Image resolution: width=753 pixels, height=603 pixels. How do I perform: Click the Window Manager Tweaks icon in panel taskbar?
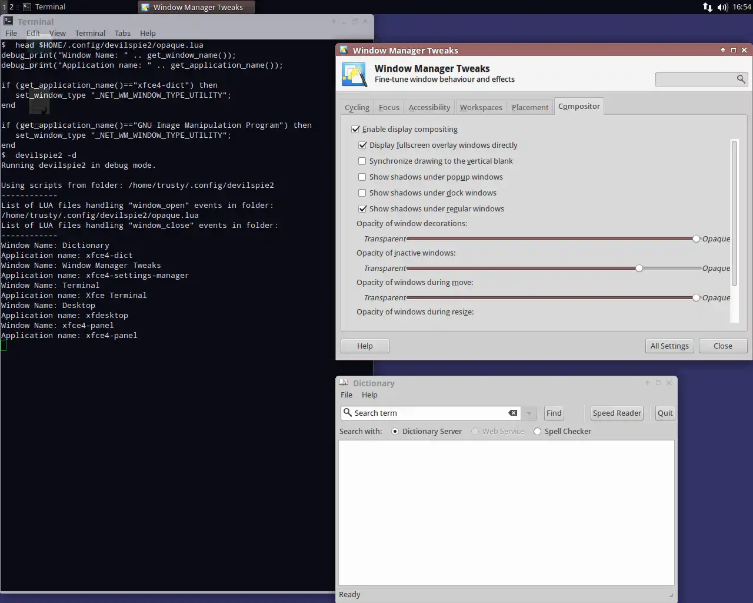[145, 7]
